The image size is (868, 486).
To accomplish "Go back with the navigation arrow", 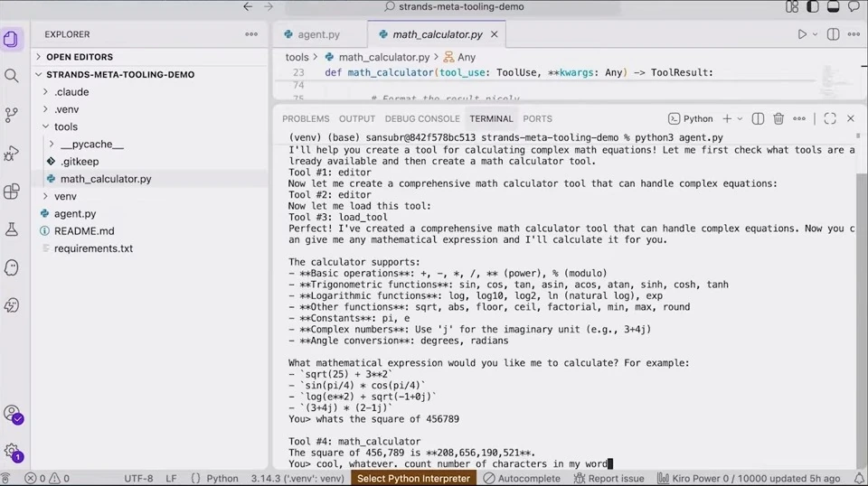I will coord(248,6).
